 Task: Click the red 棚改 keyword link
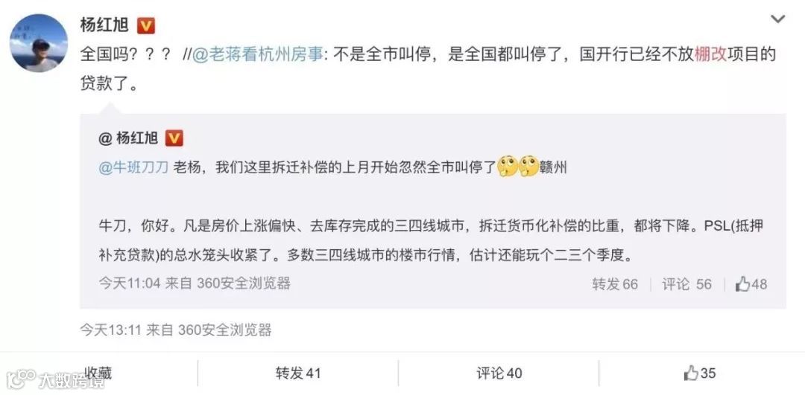pos(711,55)
